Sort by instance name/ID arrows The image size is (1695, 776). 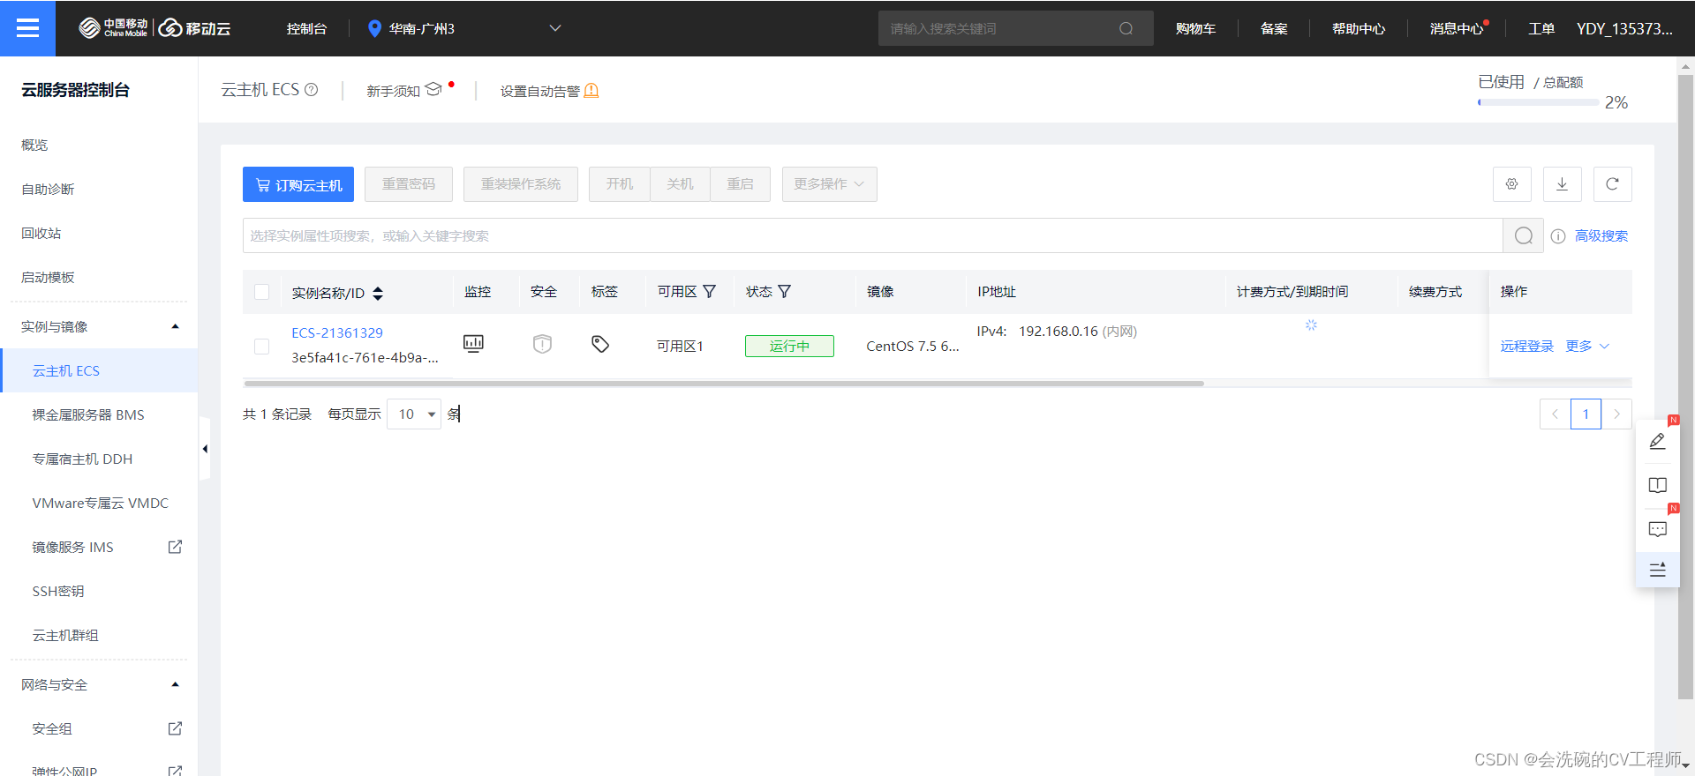point(378,293)
